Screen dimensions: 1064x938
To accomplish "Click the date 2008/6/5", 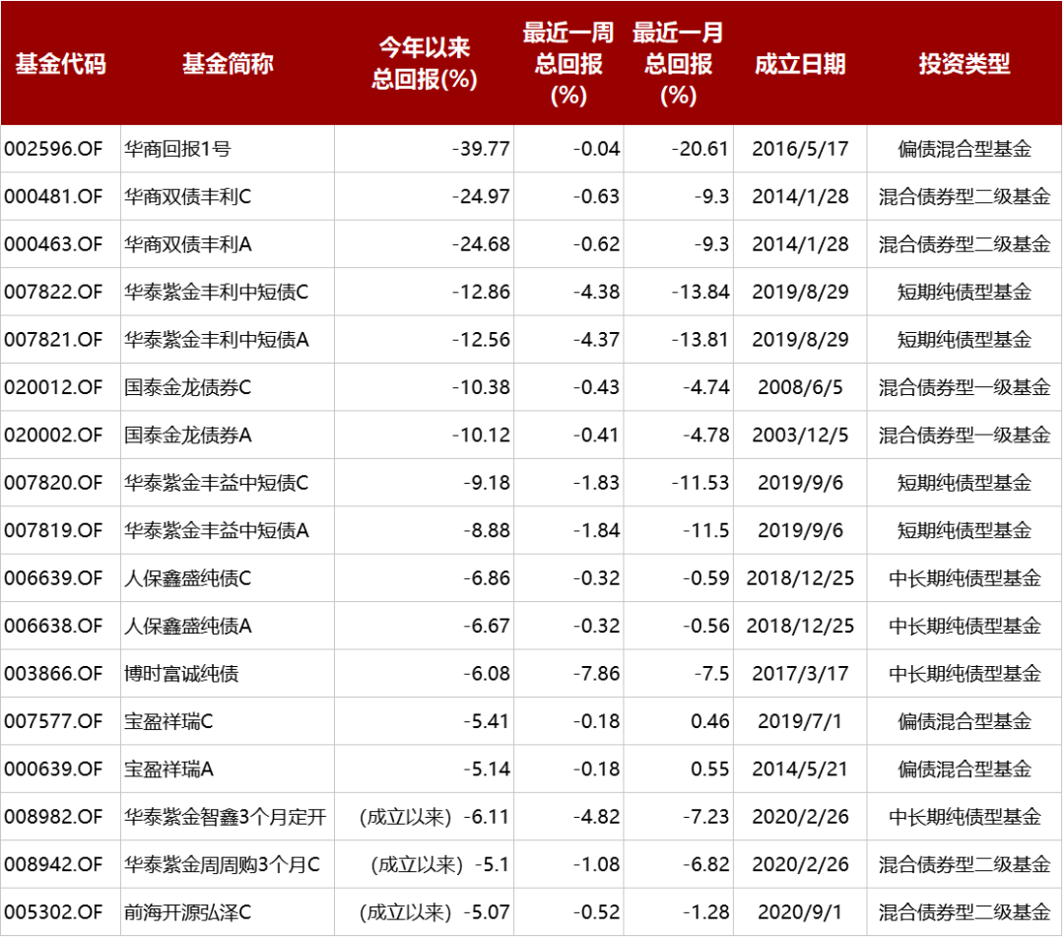I will coord(800,387).
